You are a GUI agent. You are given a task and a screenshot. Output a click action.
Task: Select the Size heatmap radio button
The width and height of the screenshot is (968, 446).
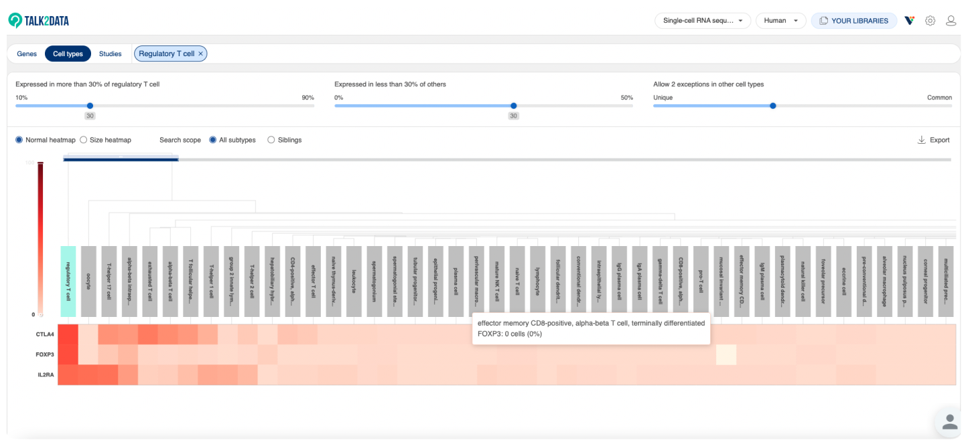point(83,140)
